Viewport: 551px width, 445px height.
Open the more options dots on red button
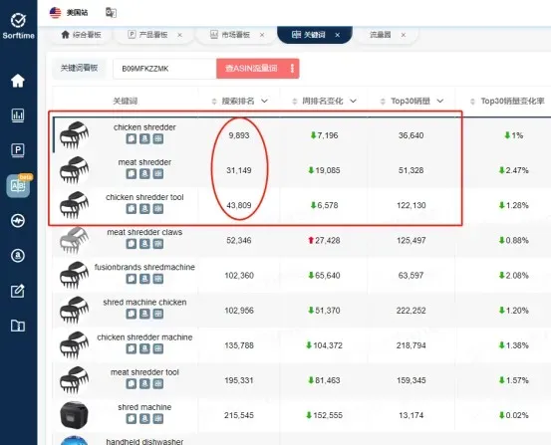pos(292,69)
